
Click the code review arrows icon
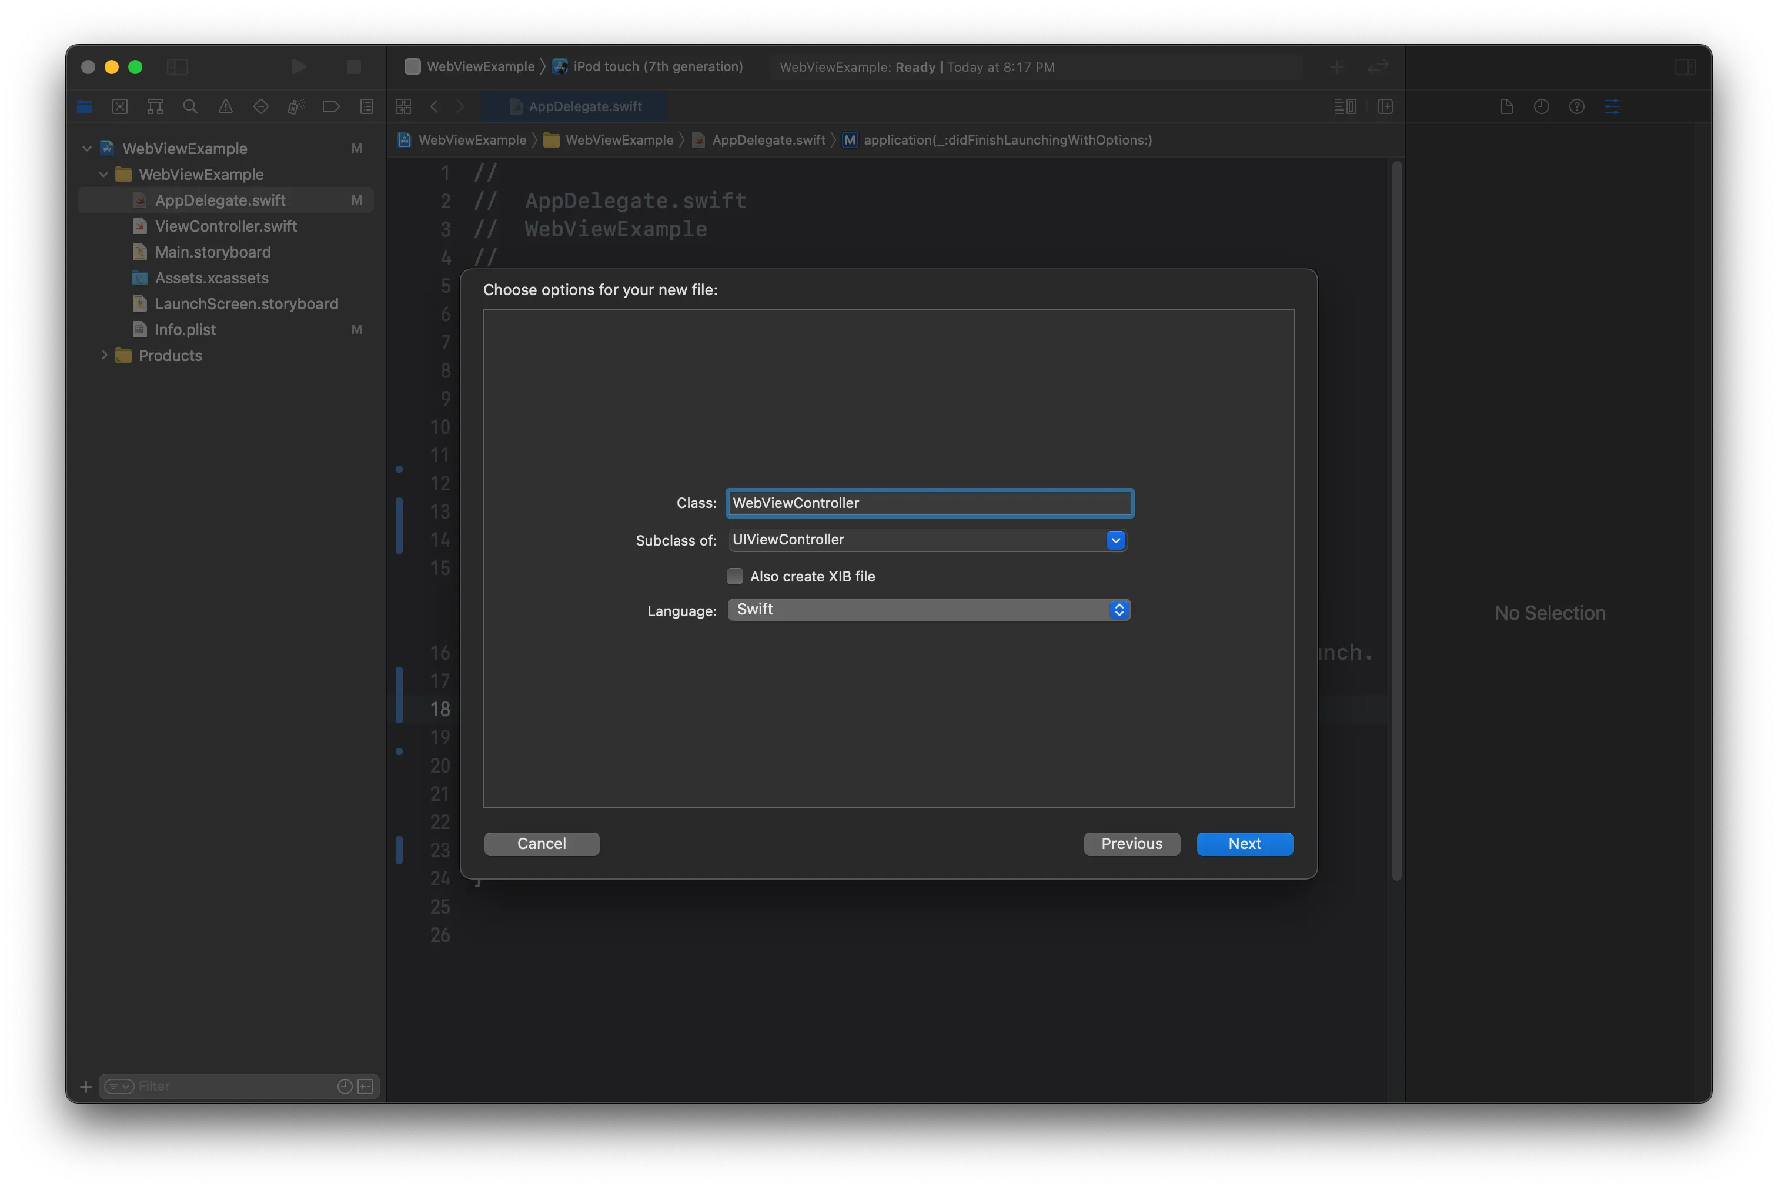(x=1378, y=67)
